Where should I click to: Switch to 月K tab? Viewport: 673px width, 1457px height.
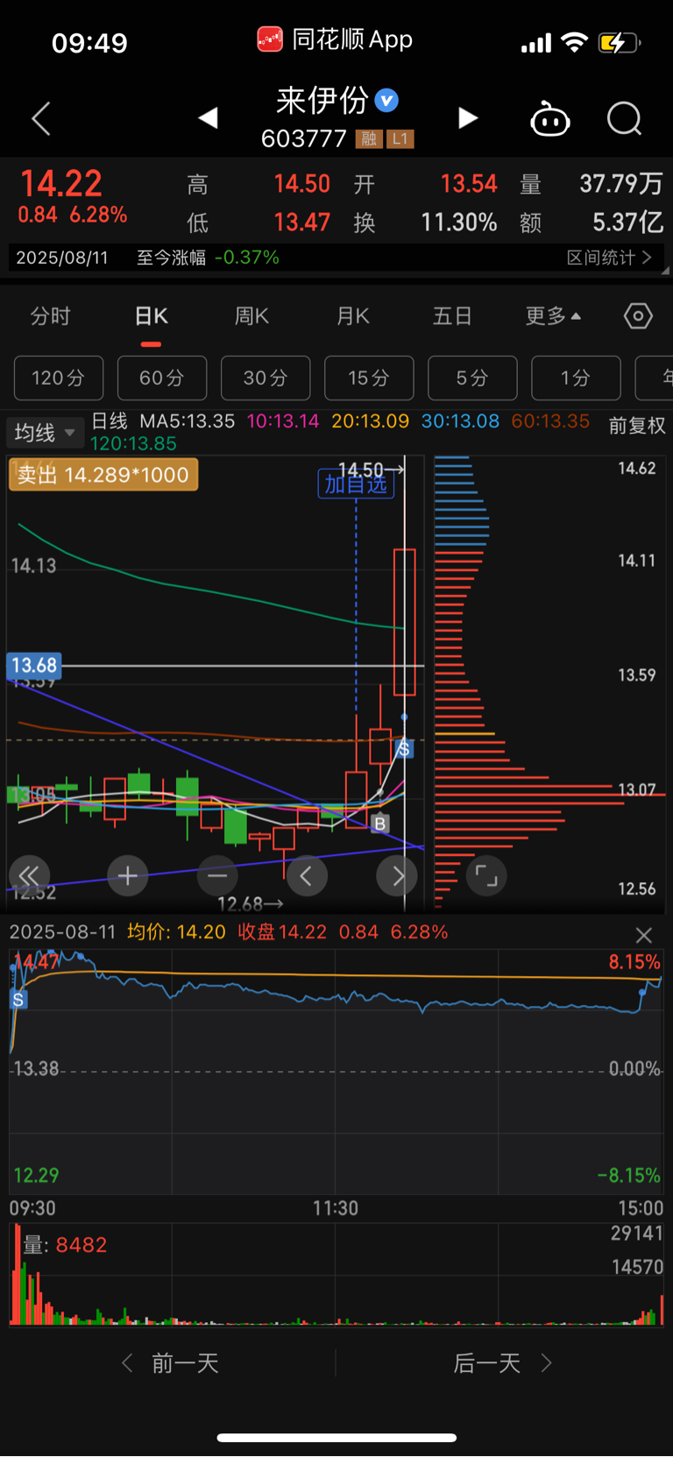[352, 316]
